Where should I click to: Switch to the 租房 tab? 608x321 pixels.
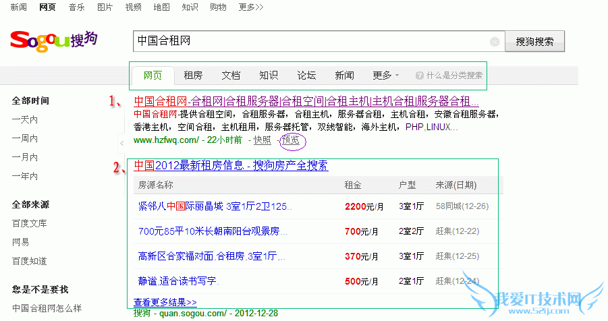pos(193,76)
